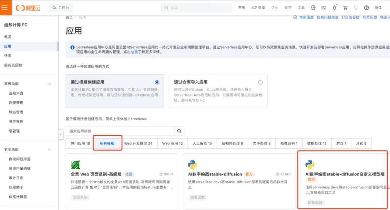Open 常用函数 link
This screenshot has width=390, height=210.
pyautogui.click(x=306, y=17)
